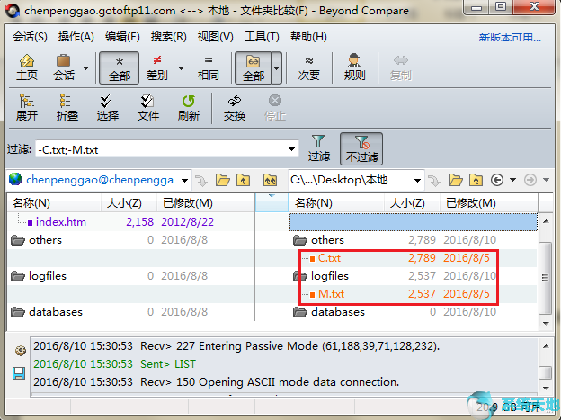Screen dimensions: 561x420
Task: Click the file list vertical scrollbar thumb
Action: click(545, 277)
